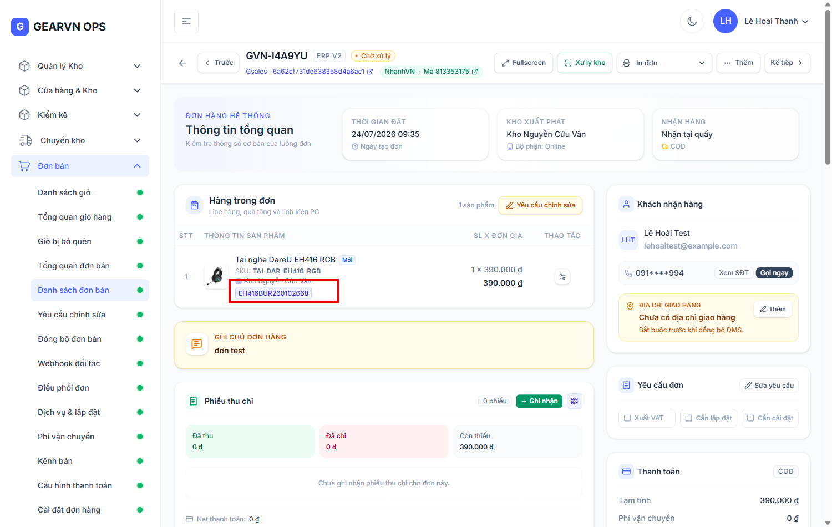Expand Kiểm kê menu chevron
The image size is (832, 527).
click(x=137, y=115)
